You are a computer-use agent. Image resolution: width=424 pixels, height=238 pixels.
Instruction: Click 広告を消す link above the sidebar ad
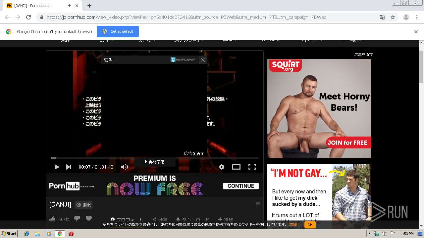click(363, 55)
